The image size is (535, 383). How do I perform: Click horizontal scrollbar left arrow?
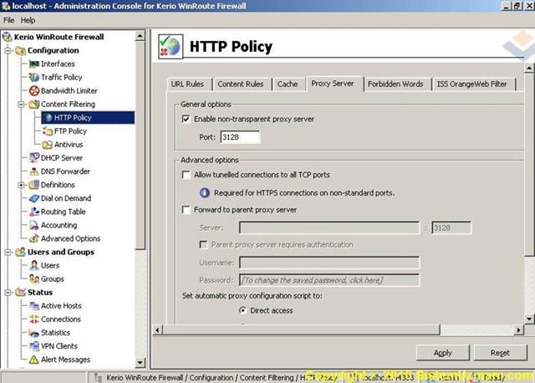point(157,330)
